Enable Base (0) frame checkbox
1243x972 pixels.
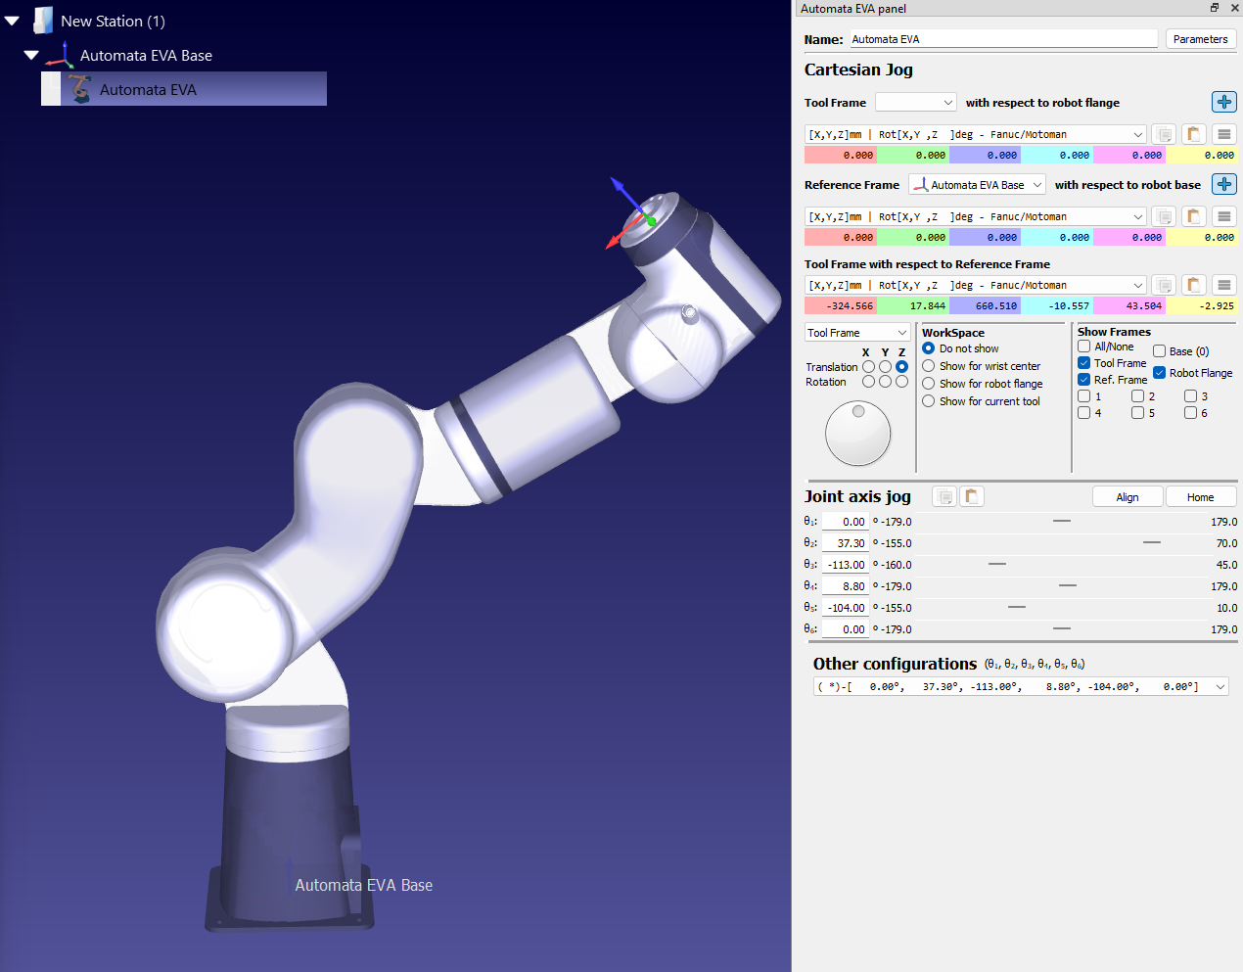1160,351
